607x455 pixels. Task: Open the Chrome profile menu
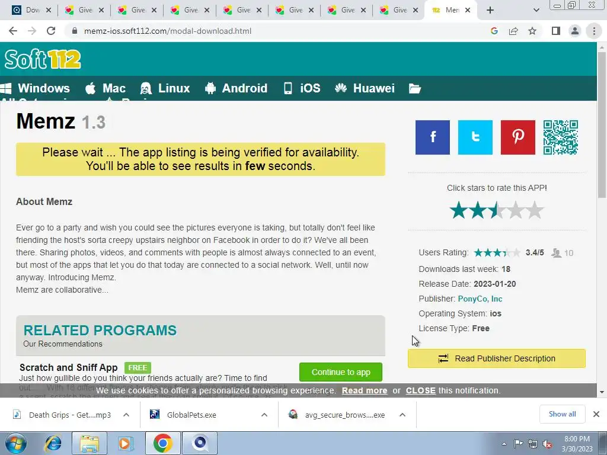pos(575,31)
